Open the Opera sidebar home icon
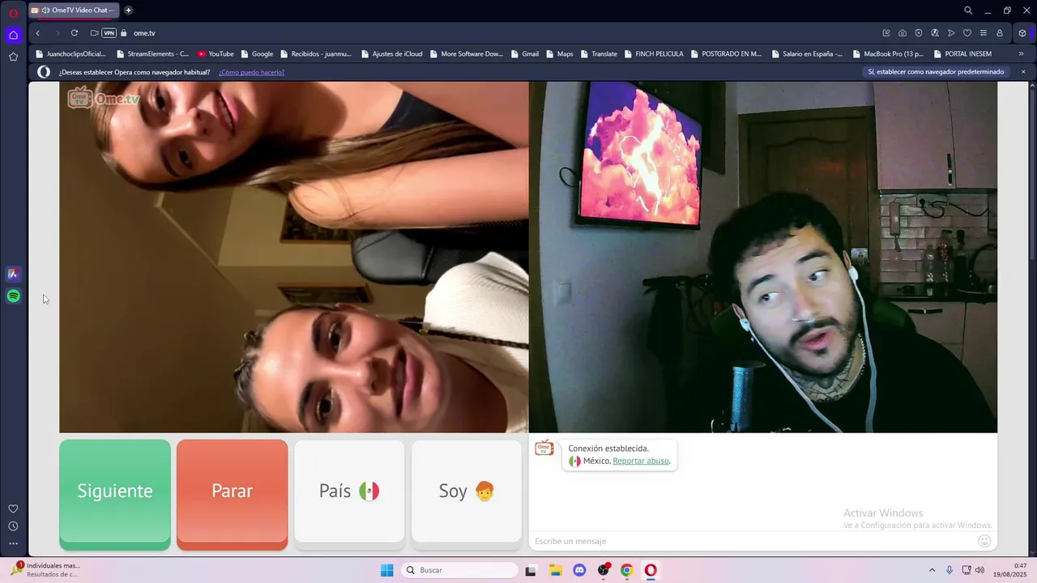The height and width of the screenshot is (583, 1037). [13, 35]
